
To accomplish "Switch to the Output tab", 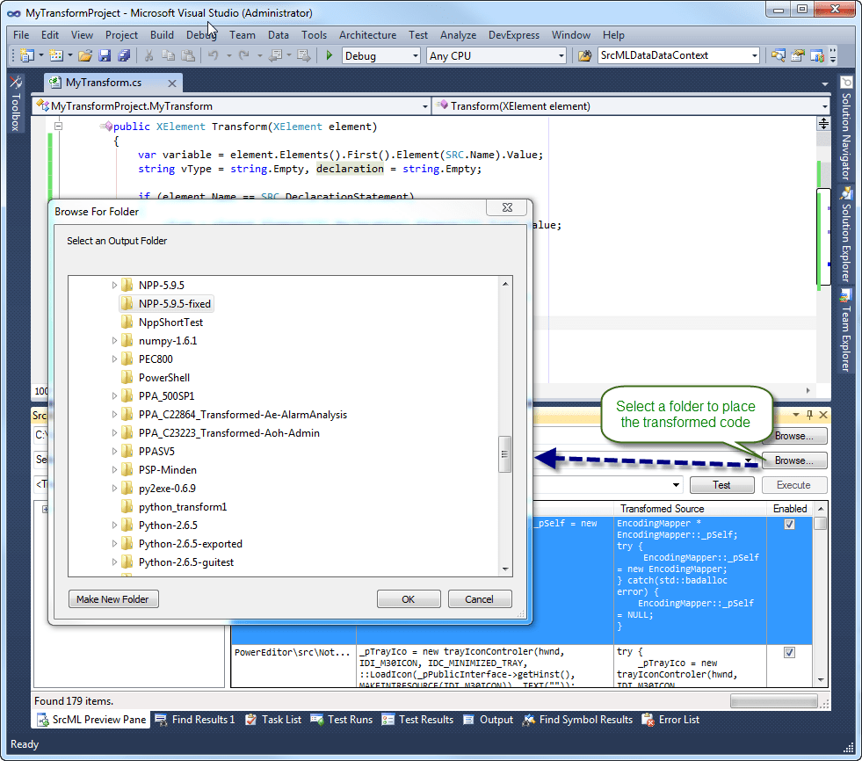I will [x=489, y=719].
